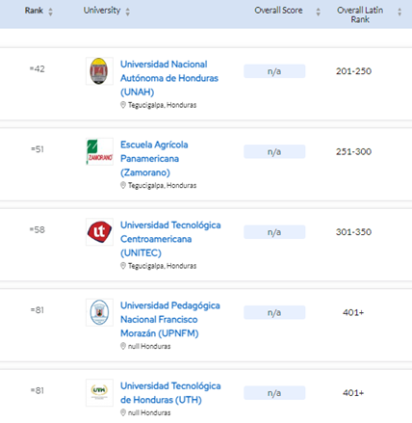The image size is (412, 423).
Task: Open Universidad Pedagógica Nacional Francisco Morazán link
Action: pos(170,320)
